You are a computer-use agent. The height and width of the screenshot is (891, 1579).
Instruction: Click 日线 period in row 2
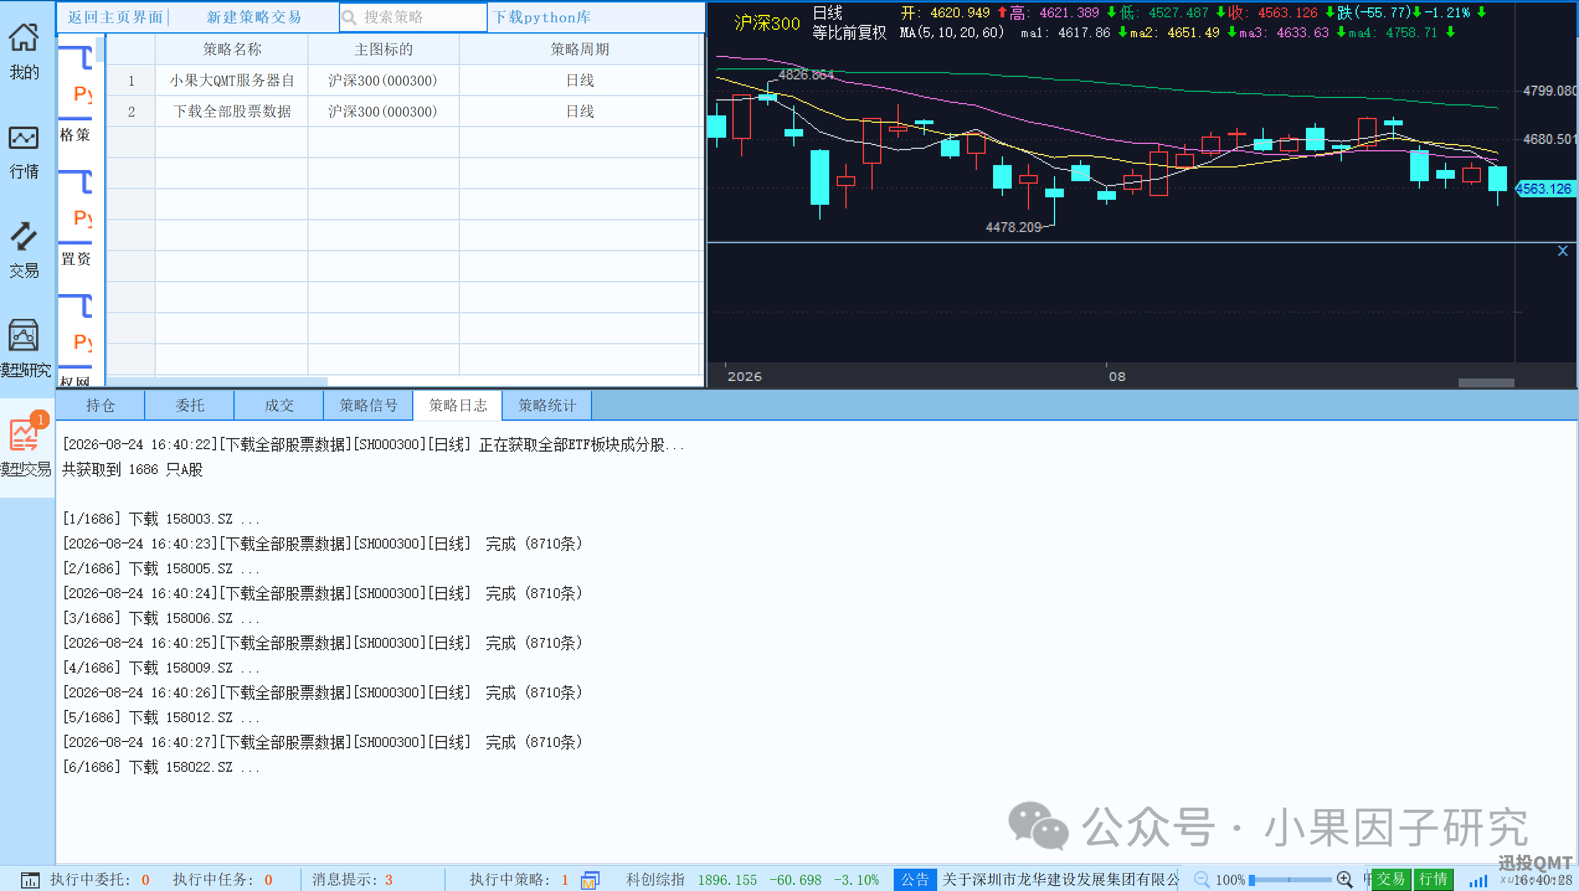pos(580,112)
